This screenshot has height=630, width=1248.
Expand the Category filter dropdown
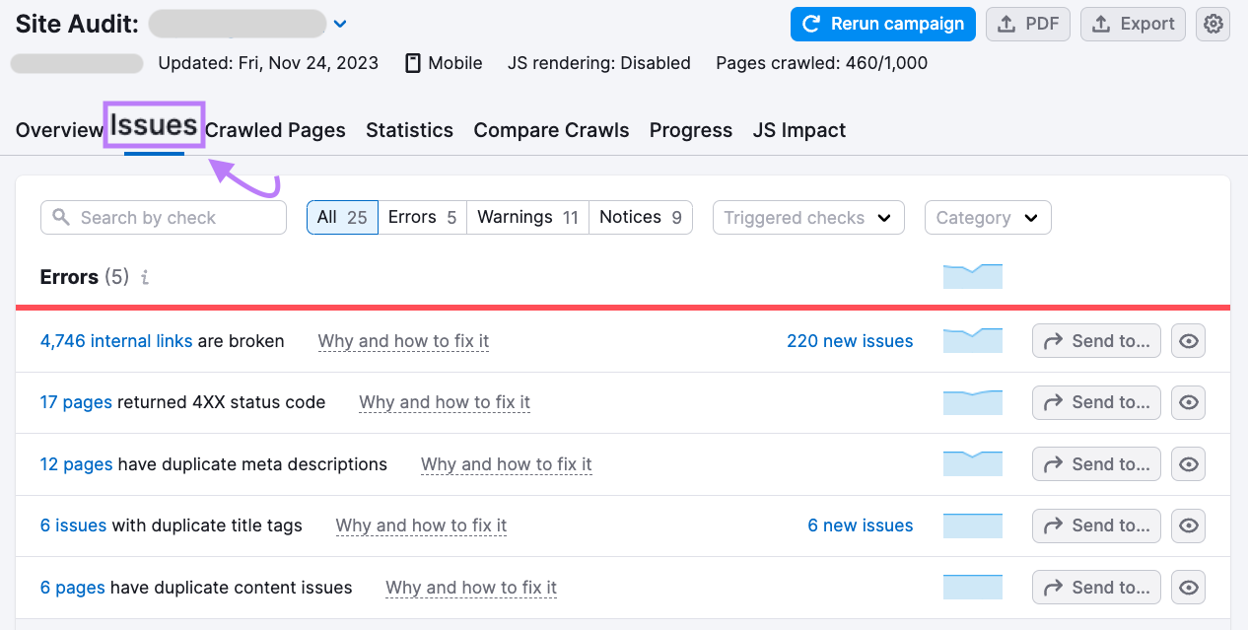987,217
